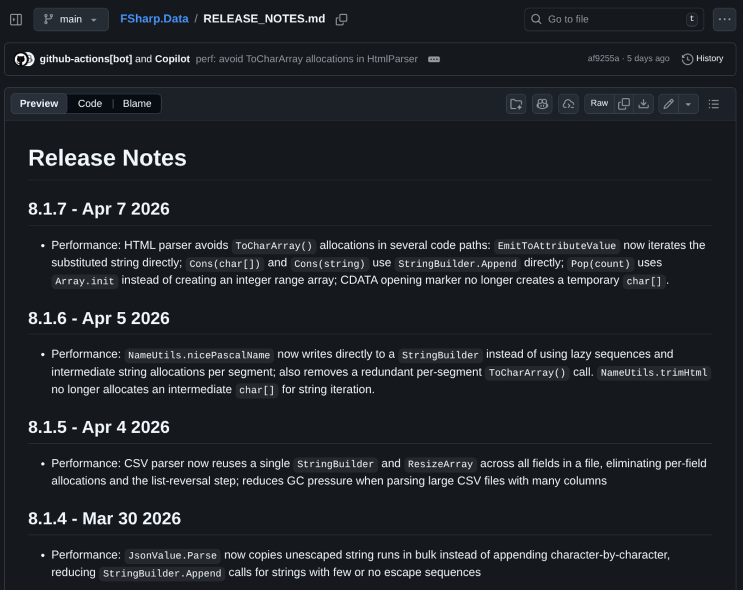The width and height of the screenshot is (743, 590).
Task: Toggle the file tree side panel
Action: (16, 20)
